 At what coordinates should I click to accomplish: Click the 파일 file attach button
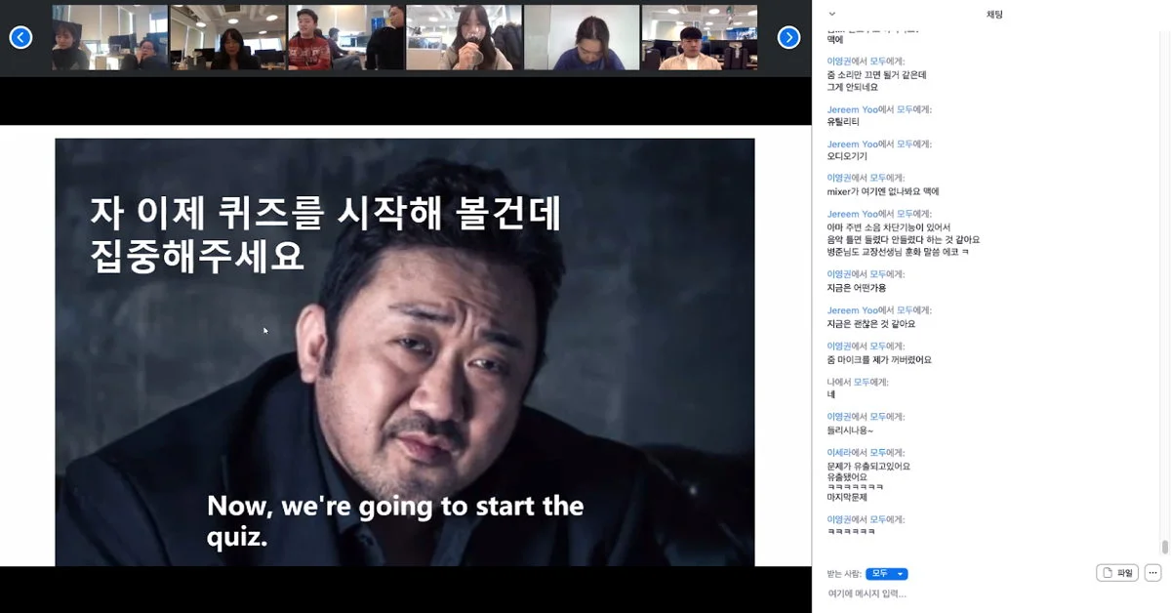[1117, 573]
